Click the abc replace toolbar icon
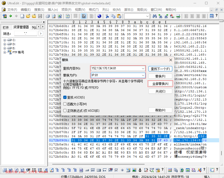224x178 pixels. tap(172, 16)
